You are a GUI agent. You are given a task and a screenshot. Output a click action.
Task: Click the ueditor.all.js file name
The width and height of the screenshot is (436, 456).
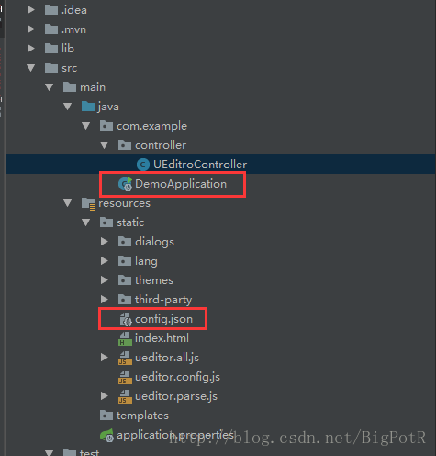(x=167, y=358)
